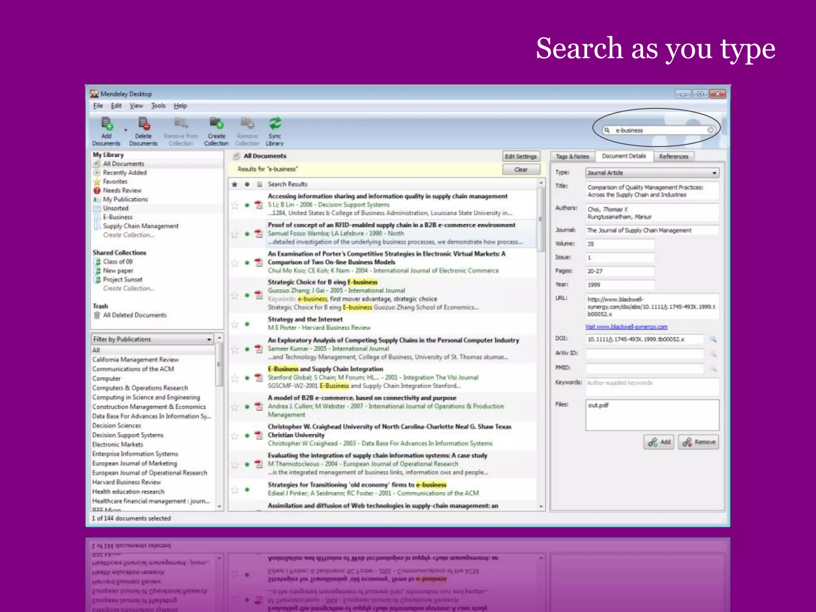Screen dimensions: 816x612
Task: Open PDF icon of Strategic Choice E-business entry
Action: (259, 295)
